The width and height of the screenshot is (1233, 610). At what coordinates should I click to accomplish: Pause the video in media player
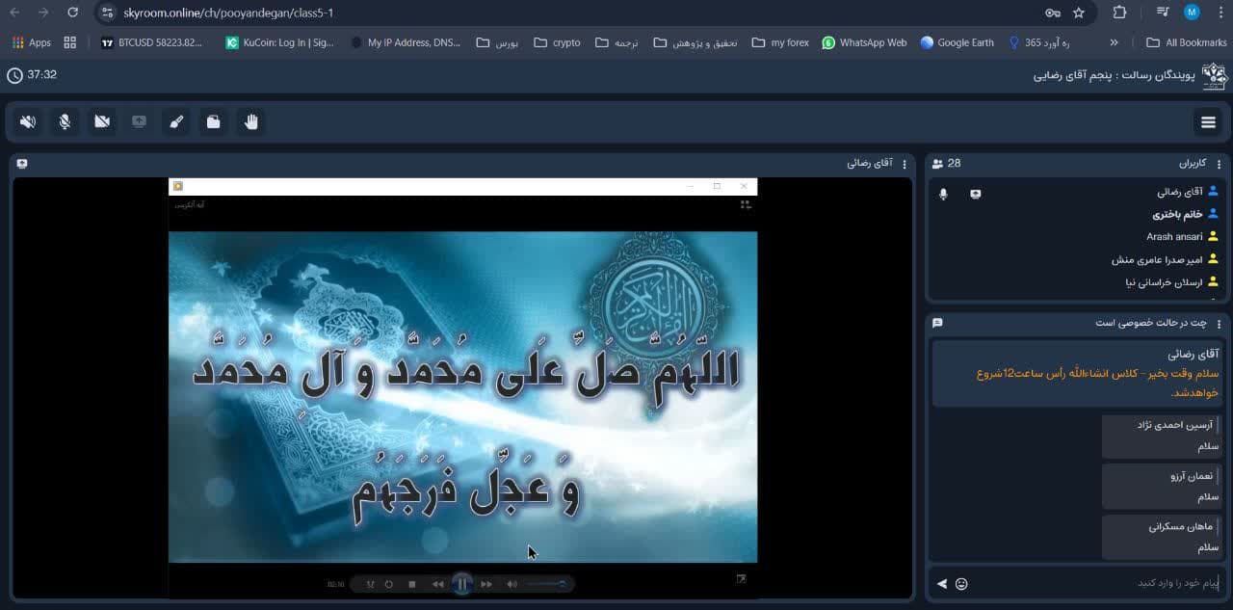point(462,584)
